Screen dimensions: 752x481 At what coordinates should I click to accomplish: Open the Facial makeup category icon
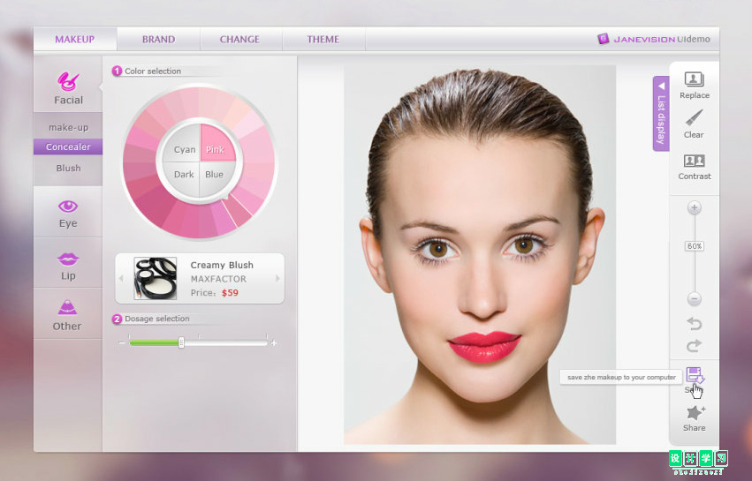[x=68, y=81]
